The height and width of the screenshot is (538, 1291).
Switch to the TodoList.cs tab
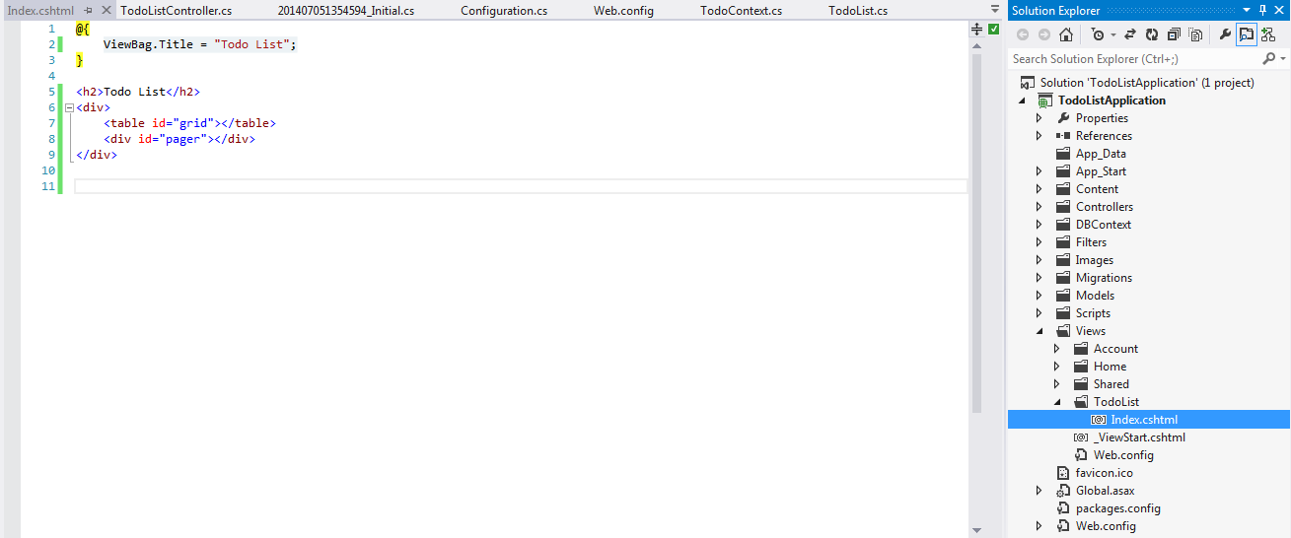tap(858, 11)
